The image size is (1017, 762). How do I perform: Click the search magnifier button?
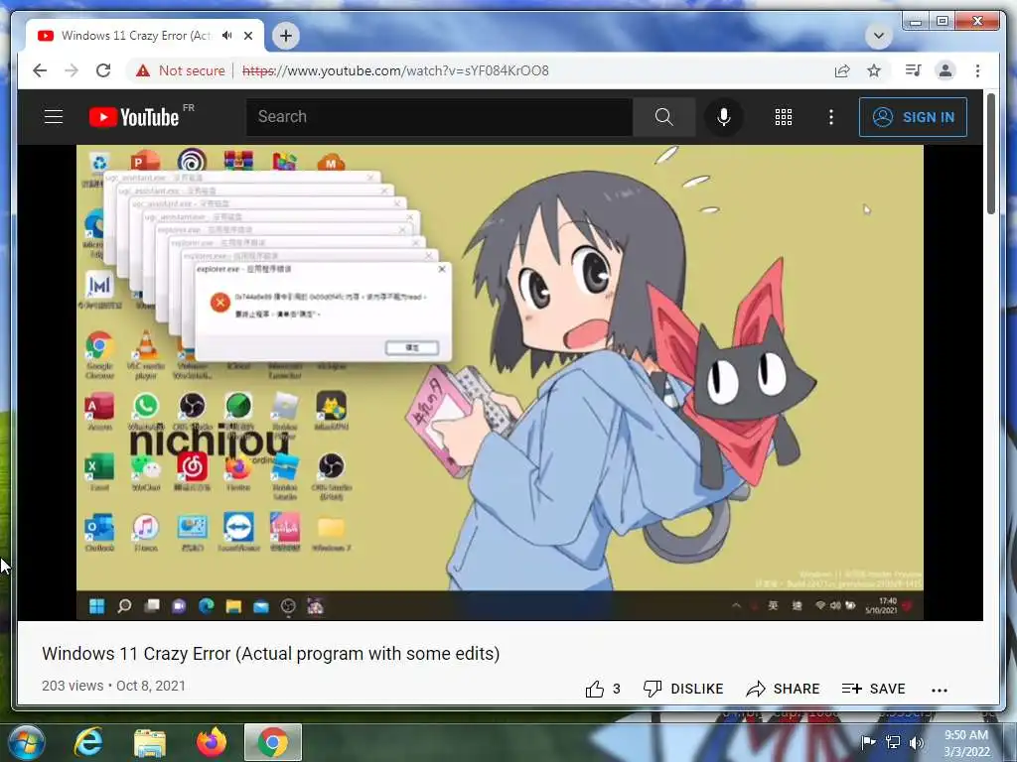663,117
